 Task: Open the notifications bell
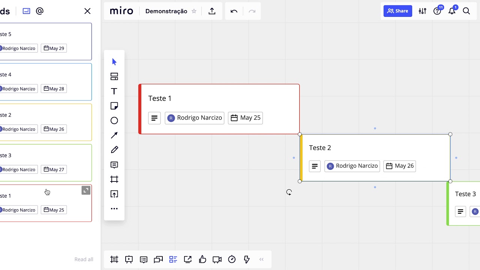pyautogui.click(x=452, y=11)
